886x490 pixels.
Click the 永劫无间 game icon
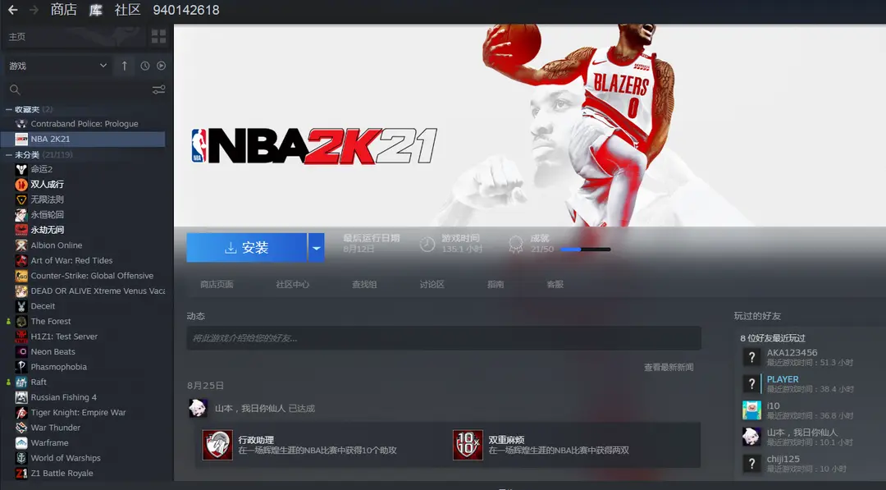coord(21,230)
